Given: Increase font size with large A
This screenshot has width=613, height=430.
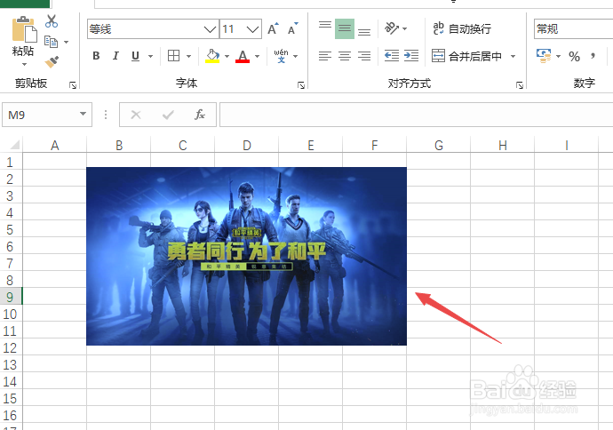Looking at the screenshot, I should (x=274, y=28).
